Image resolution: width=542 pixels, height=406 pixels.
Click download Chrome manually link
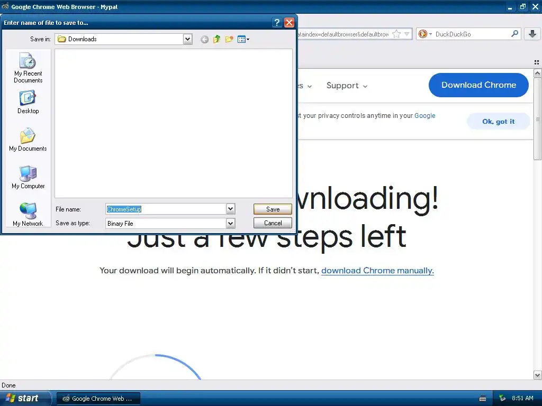[377, 270]
